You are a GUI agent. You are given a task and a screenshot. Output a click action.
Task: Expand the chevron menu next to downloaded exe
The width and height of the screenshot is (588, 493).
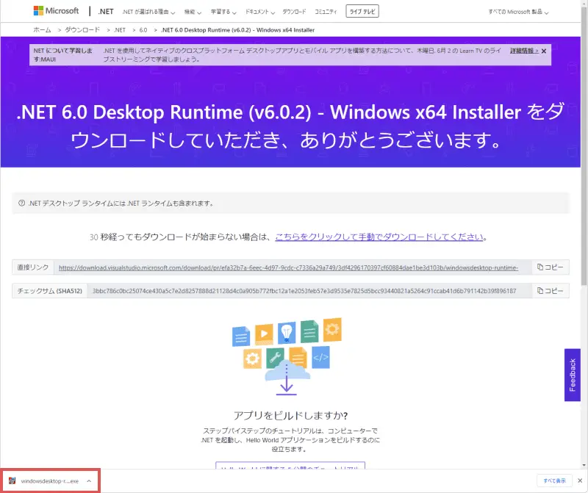[89, 481]
